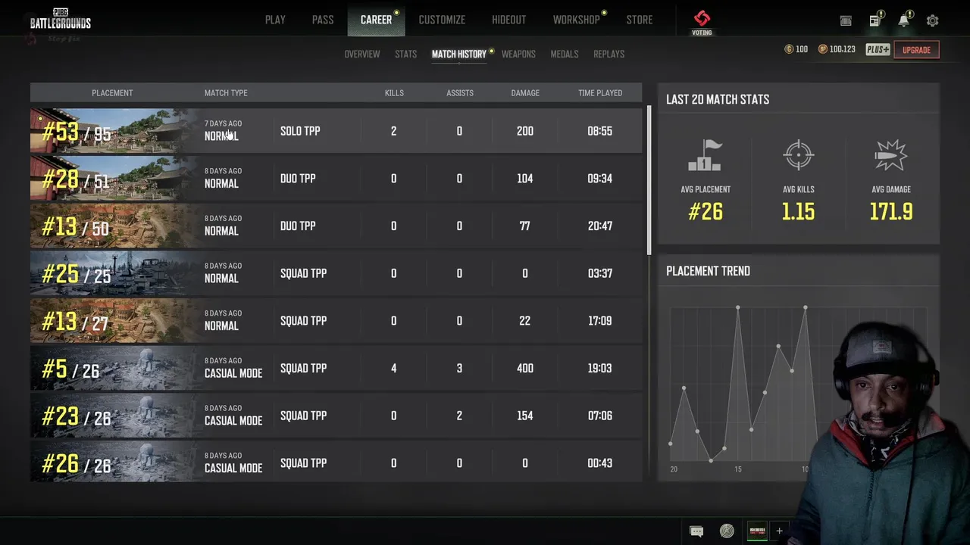Screen dimensions: 970x545
Task: Click the red UPGRADE button
Action: [916, 50]
